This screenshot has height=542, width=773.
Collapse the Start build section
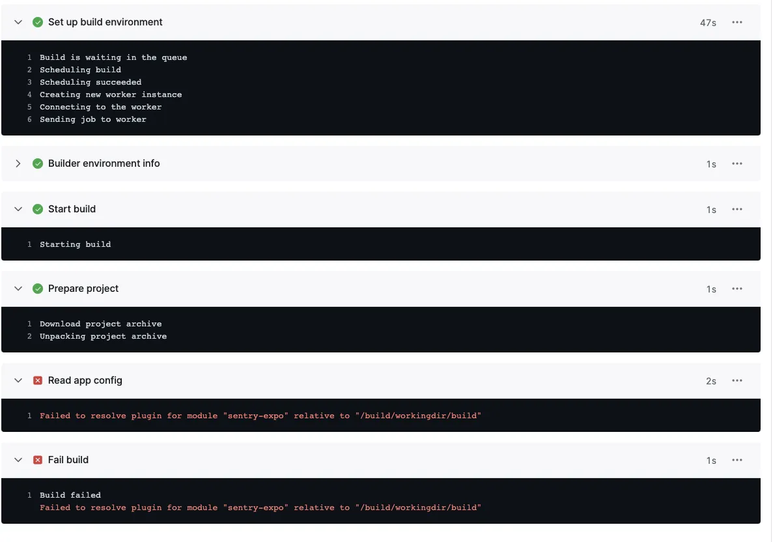tap(18, 209)
